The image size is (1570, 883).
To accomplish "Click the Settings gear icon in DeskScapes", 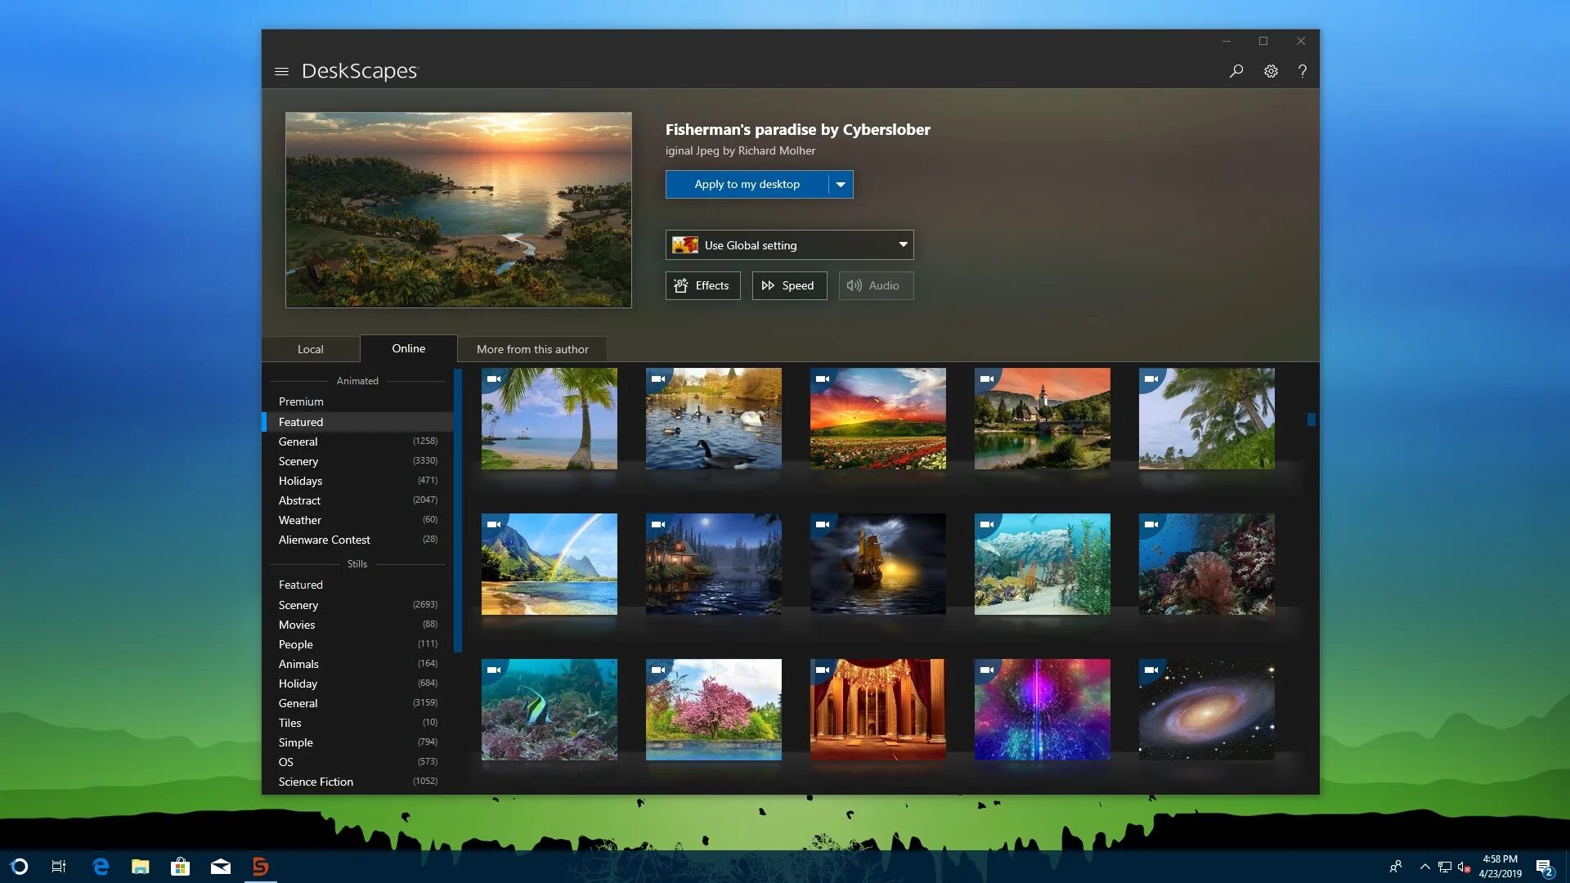I will pos(1272,69).
